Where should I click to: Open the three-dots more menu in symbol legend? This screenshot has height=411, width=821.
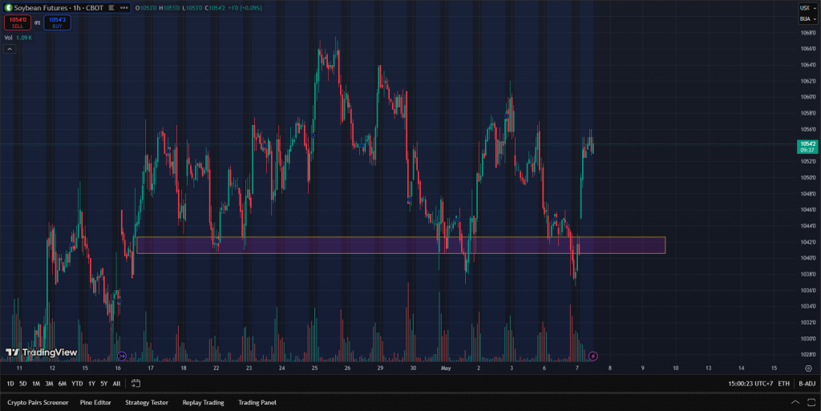(x=124, y=8)
